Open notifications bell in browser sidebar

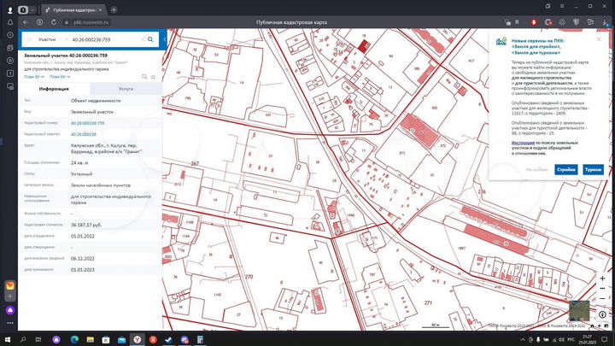click(x=10, y=22)
